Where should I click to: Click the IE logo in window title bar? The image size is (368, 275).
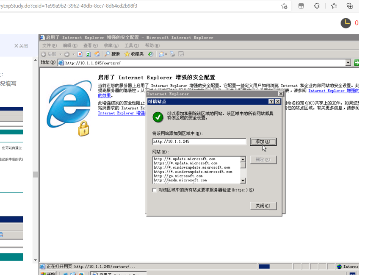(42, 37)
